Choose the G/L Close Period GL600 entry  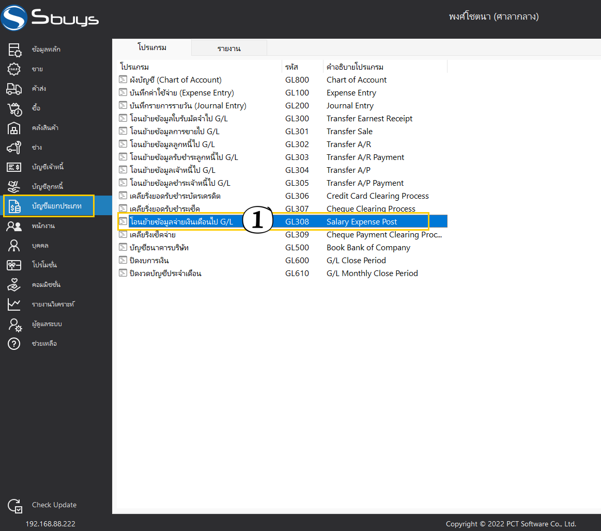(x=283, y=260)
